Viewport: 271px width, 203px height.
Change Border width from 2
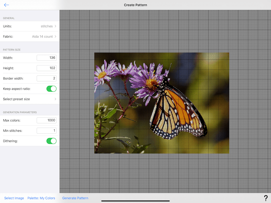tap(46, 78)
